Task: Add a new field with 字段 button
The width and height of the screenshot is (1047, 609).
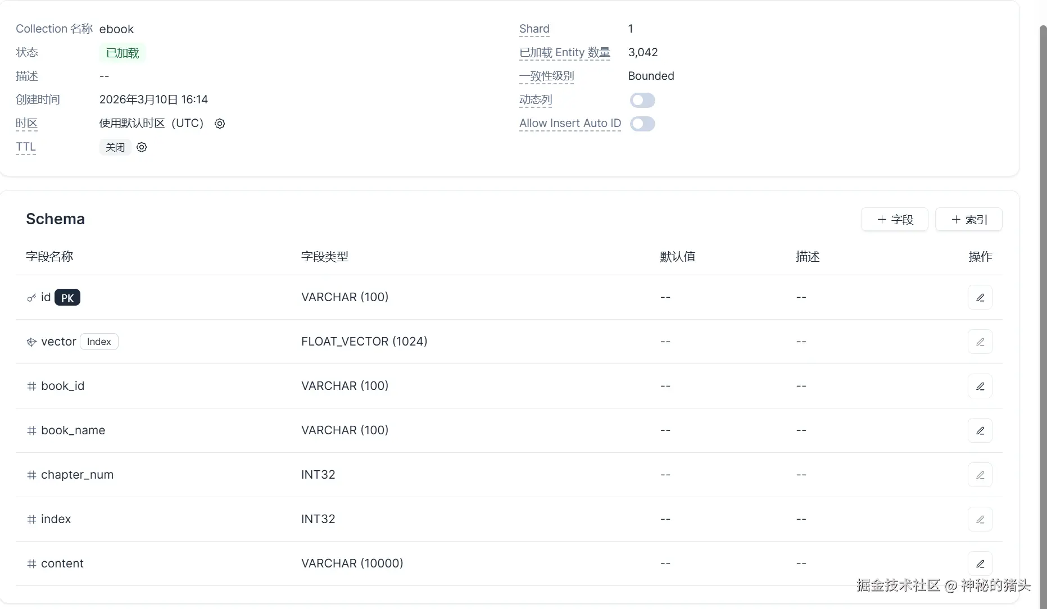Action: click(x=895, y=220)
